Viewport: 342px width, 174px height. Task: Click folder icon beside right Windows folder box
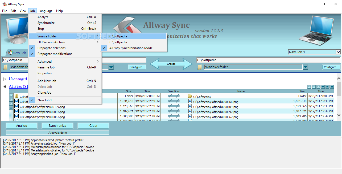(x=200, y=67)
